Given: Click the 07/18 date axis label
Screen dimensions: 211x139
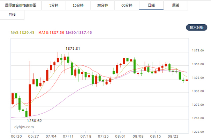Looking at the screenshot, I should (x=86, y=137).
